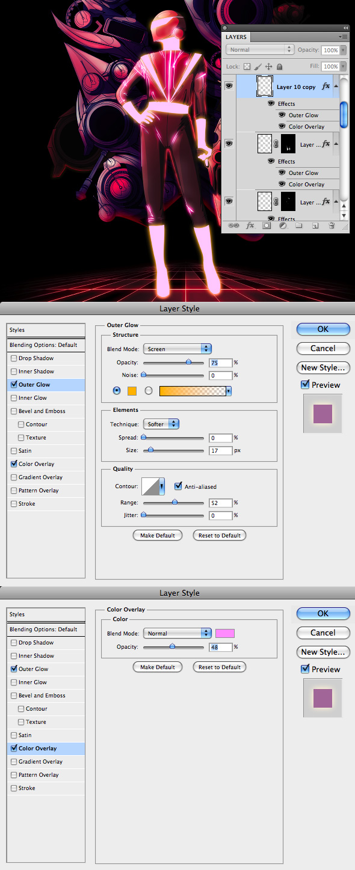355x870 pixels.
Task: Open the Technique Softer dropdown
Action: click(161, 424)
